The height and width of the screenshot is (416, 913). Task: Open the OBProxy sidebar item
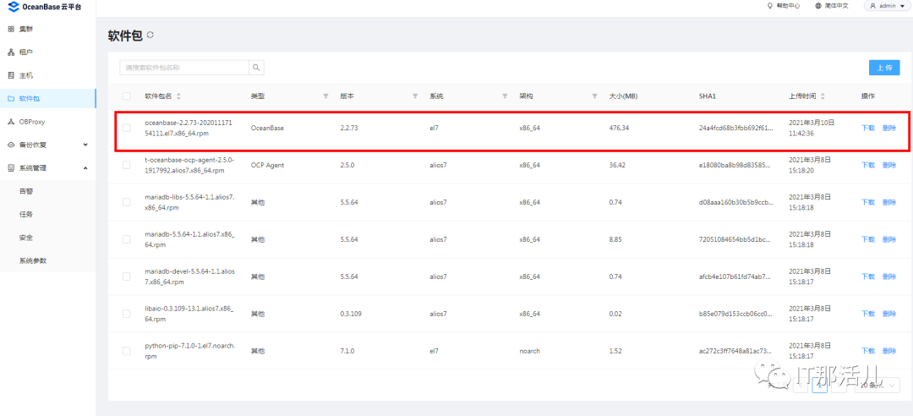31,122
